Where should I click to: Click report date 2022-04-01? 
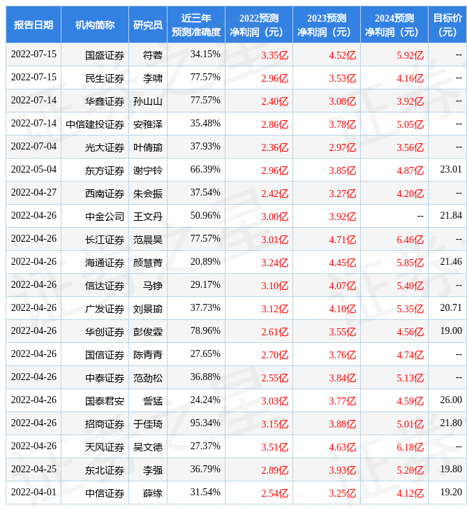point(34,492)
